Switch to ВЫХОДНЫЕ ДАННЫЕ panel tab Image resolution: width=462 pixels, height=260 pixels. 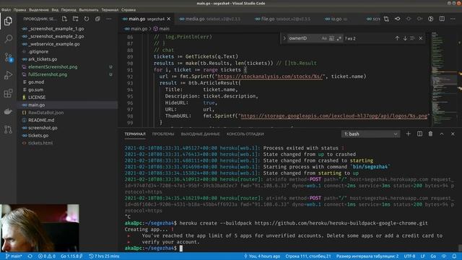point(201,134)
